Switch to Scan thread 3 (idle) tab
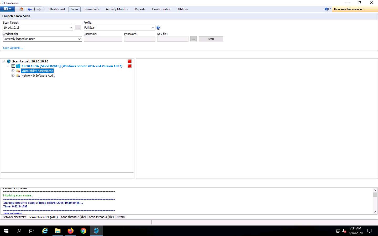378x236 pixels. click(101, 217)
